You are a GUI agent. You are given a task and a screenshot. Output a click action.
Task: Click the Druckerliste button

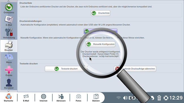pyautogui.click(x=100, y=13)
